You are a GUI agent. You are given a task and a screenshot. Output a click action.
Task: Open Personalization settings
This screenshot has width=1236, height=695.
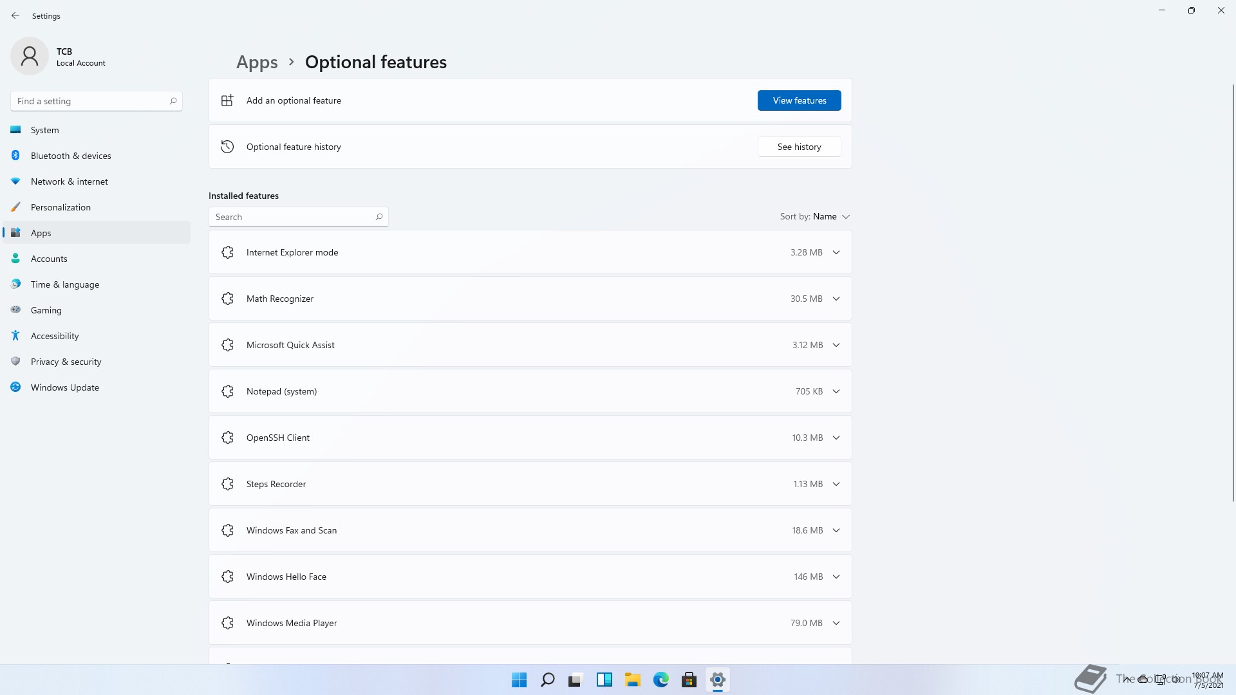point(97,207)
